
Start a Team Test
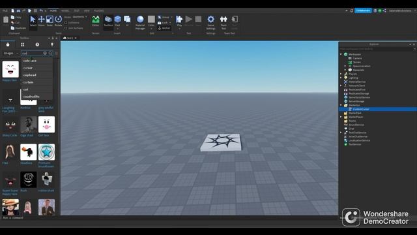223,22
